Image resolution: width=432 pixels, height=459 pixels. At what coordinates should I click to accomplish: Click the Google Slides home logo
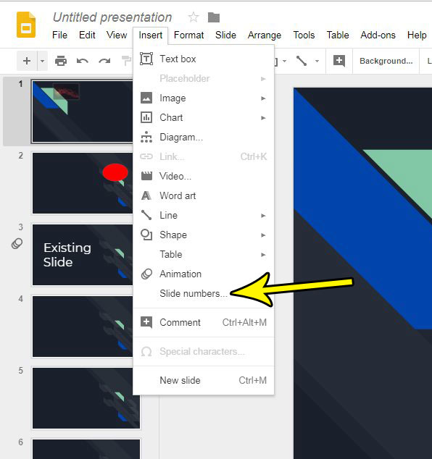coord(26,25)
